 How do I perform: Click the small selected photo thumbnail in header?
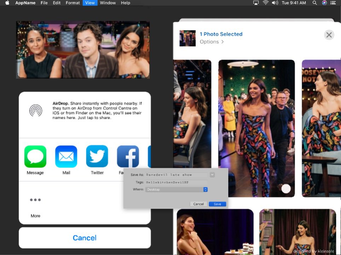(187, 38)
